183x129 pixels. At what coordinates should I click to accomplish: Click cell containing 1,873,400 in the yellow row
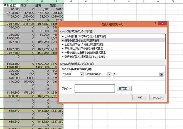[12, 67]
